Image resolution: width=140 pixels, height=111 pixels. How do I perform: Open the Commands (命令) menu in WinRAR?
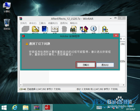point(33,23)
